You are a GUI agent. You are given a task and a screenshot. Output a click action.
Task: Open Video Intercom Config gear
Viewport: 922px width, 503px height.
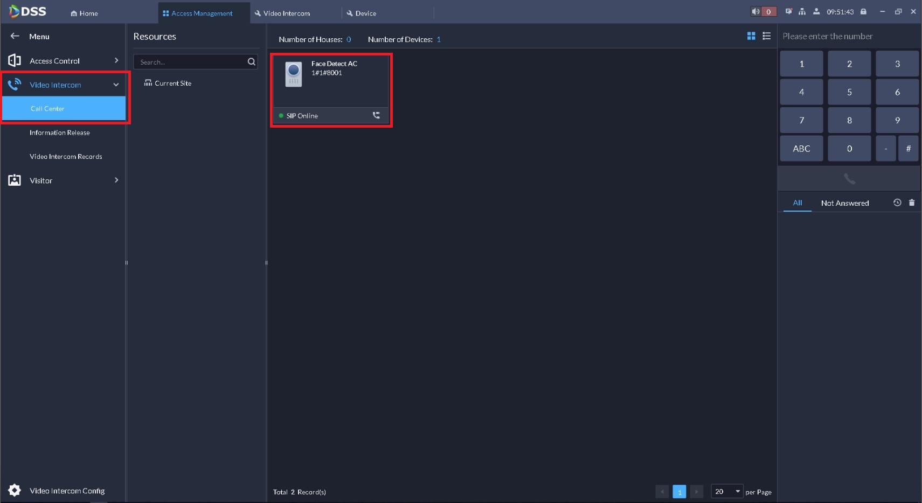(x=15, y=490)
